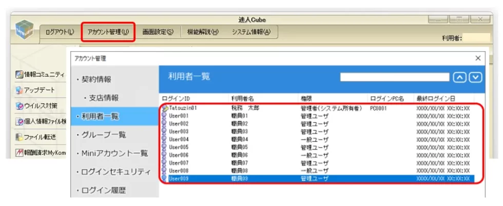
Task: Click the ログアウト menu button
Action: coord(60,32)
